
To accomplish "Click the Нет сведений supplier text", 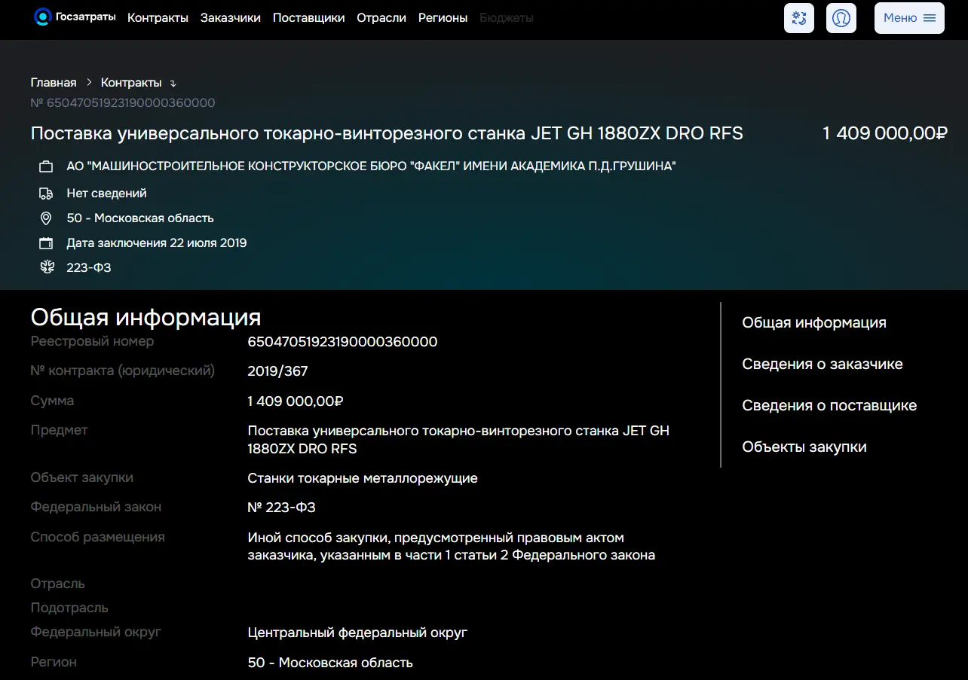I will 106,194.
